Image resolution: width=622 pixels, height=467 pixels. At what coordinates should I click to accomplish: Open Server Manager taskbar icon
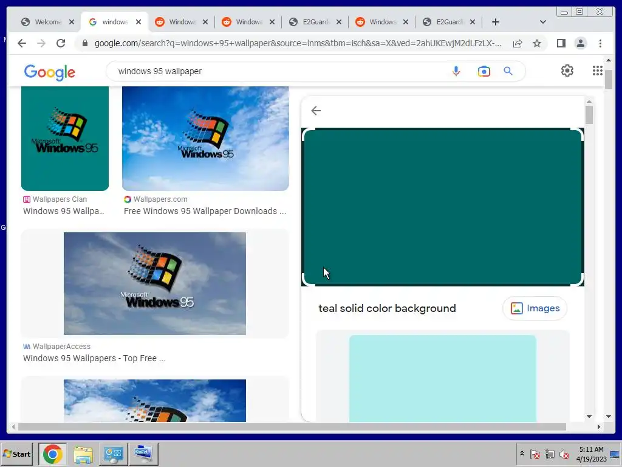tap(114, 454)
